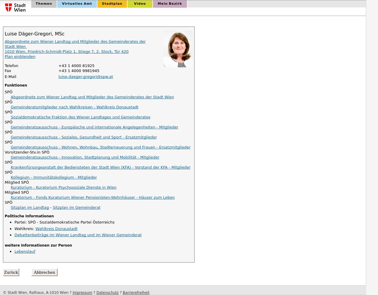The width and height of the screenshot is (378, 295).
Task: Show map via Plan einblenden link
Action: pyautogui.click(x=20, y=57)
